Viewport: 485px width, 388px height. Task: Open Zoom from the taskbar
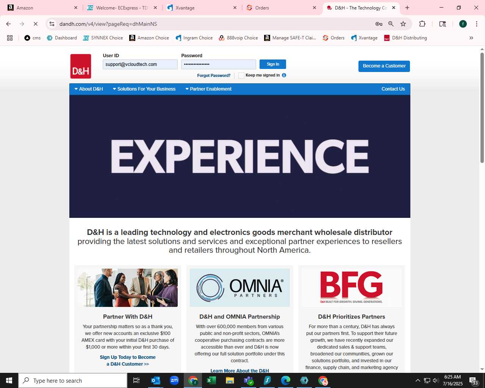(x=174, y=380)
